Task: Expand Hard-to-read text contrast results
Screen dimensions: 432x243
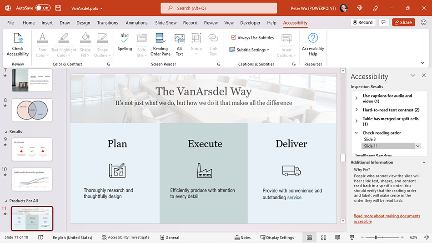Action: click(357, 110)
